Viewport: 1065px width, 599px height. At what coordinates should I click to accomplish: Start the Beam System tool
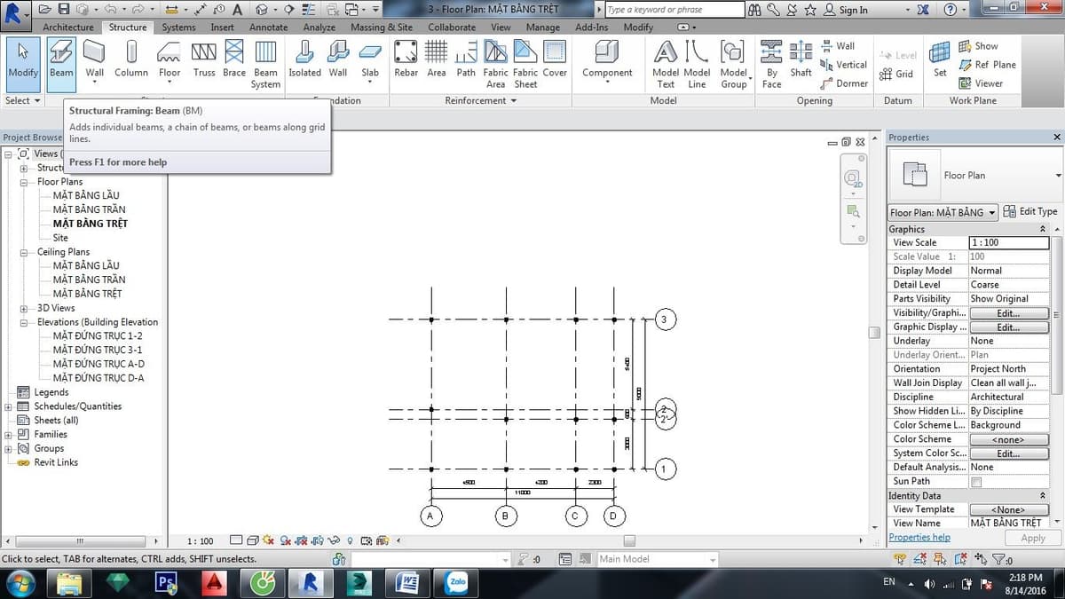[x=265, y=63]
